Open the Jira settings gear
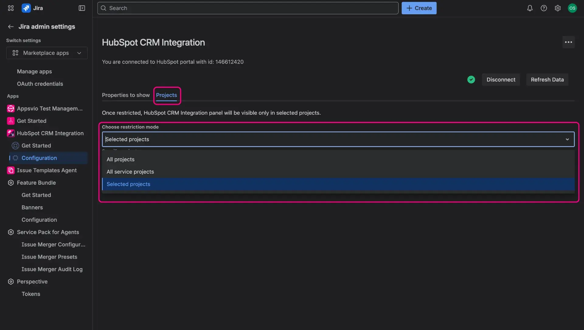 (x=558, y=8)
